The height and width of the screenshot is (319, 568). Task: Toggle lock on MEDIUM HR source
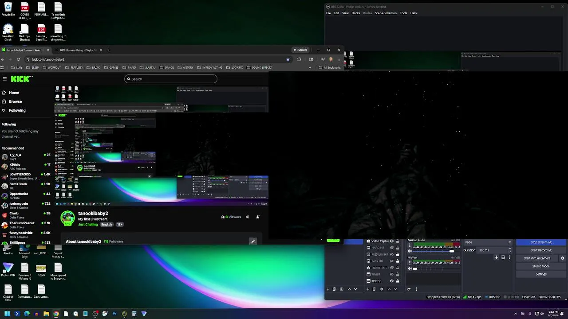398,254
